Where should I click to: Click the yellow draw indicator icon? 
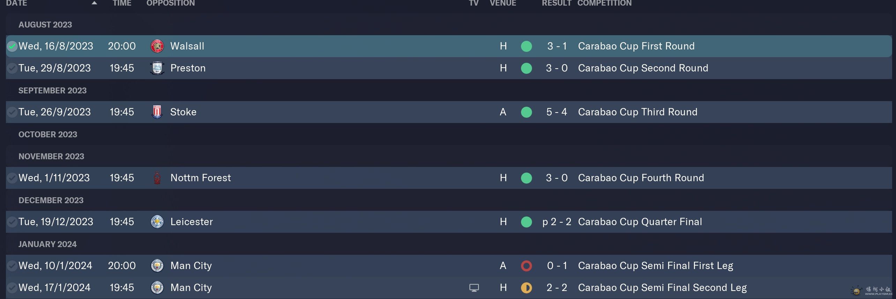click(526, 287)
